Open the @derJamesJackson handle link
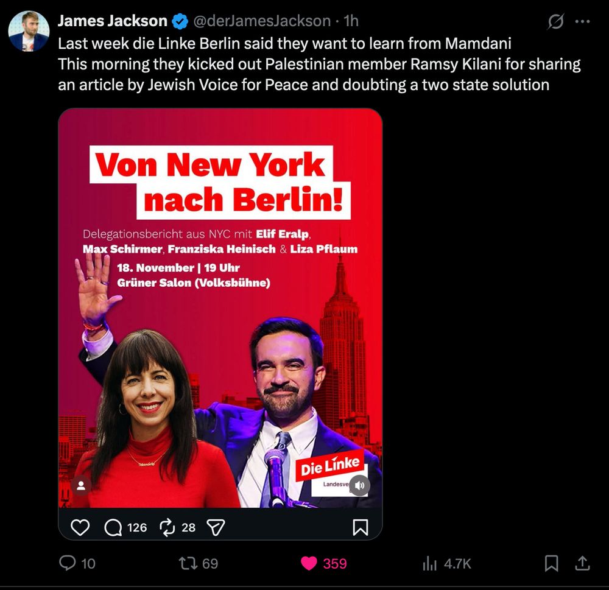This screenshot has width=609, height=590. [x=262, y=21]
